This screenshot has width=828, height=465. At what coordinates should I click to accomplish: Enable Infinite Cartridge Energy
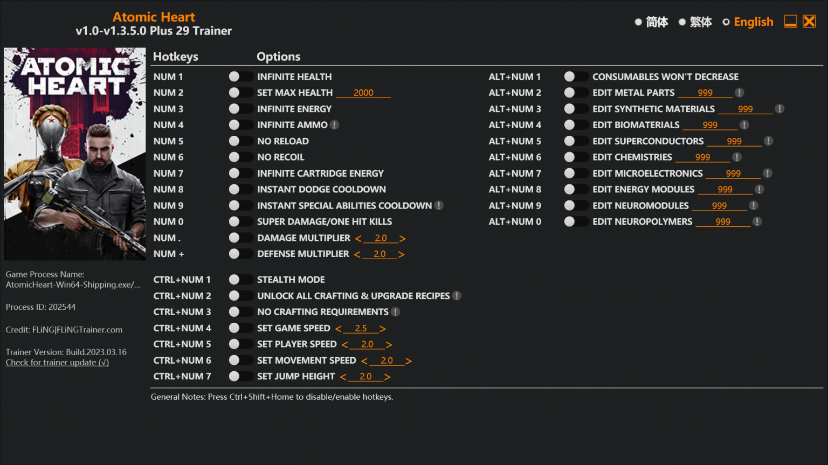pyautogui.click(x=240, y=173)
